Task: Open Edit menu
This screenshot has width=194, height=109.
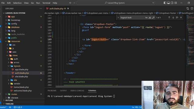Action: pos(9,3)
